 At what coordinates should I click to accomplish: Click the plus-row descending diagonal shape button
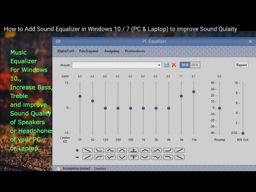87,150
